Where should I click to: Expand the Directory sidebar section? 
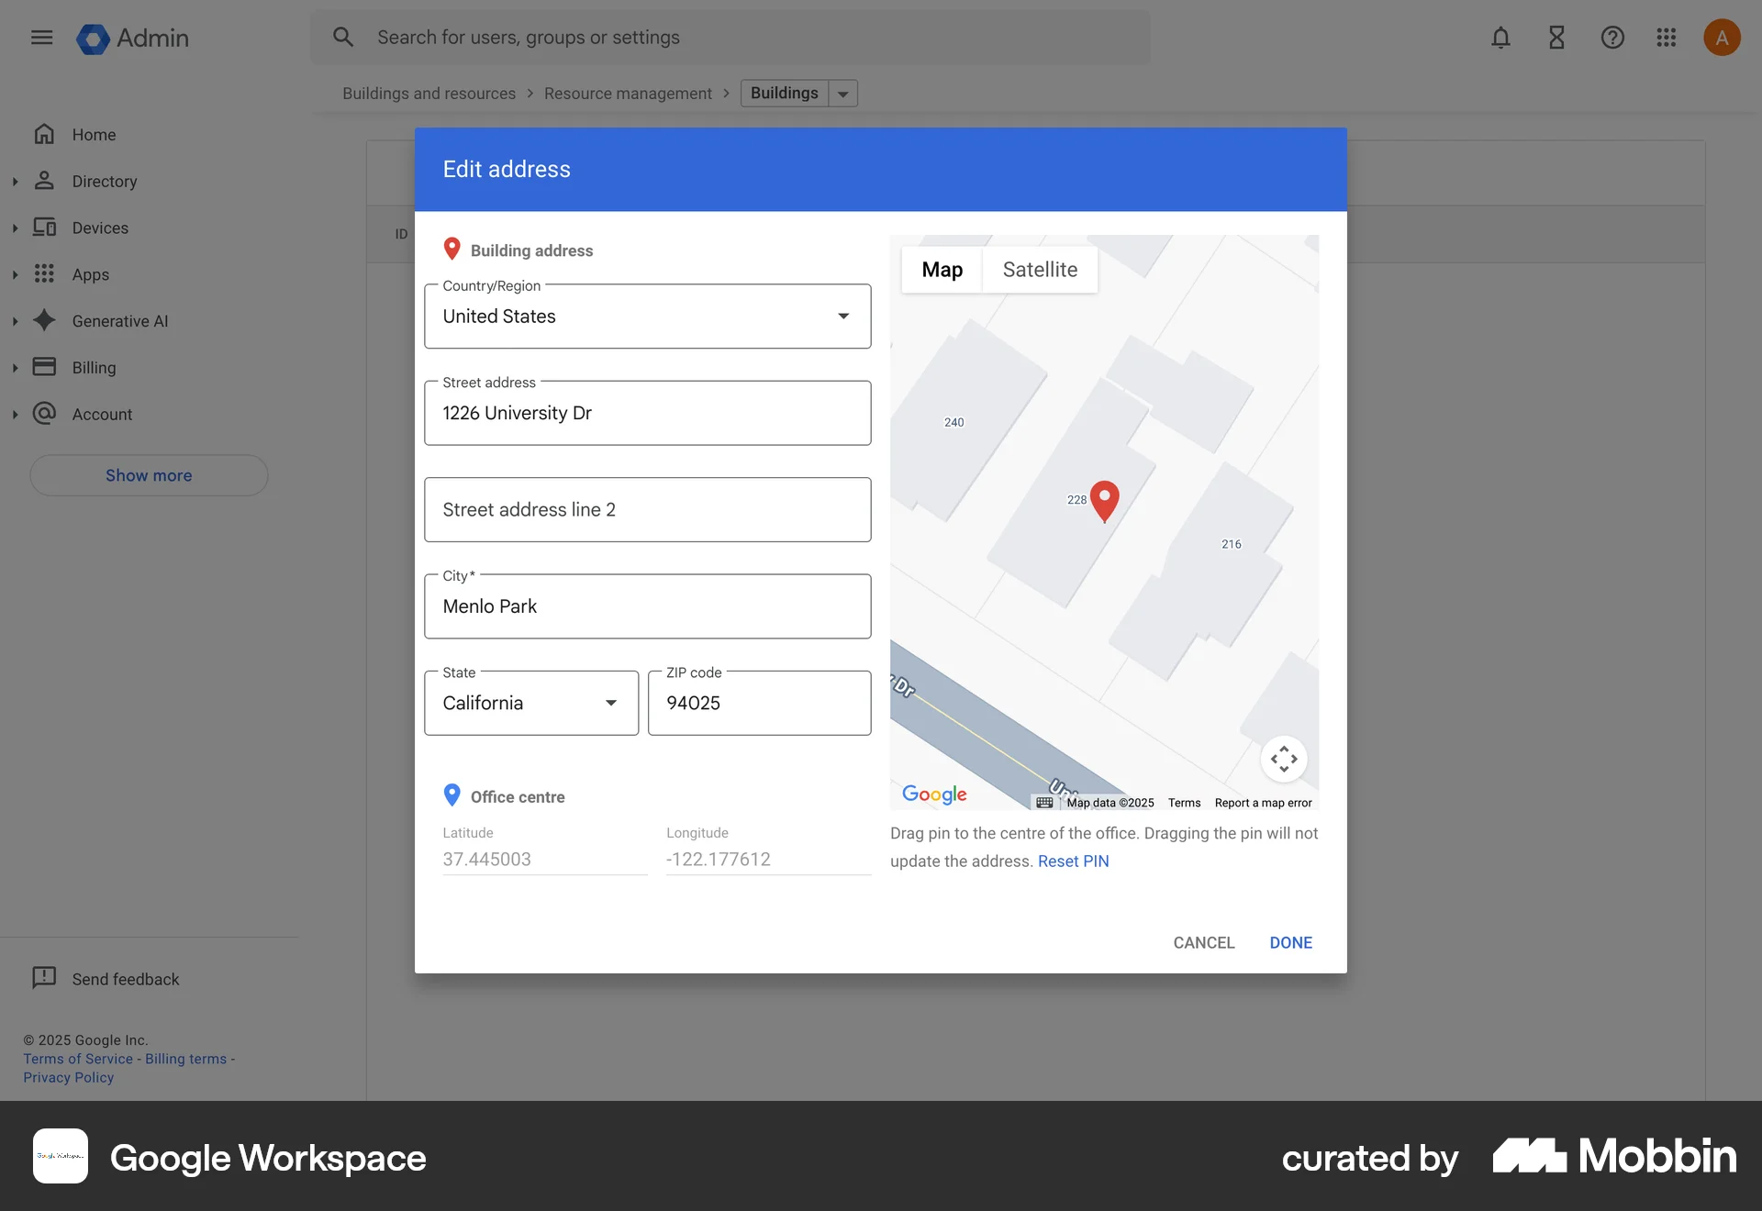point(15,182)
